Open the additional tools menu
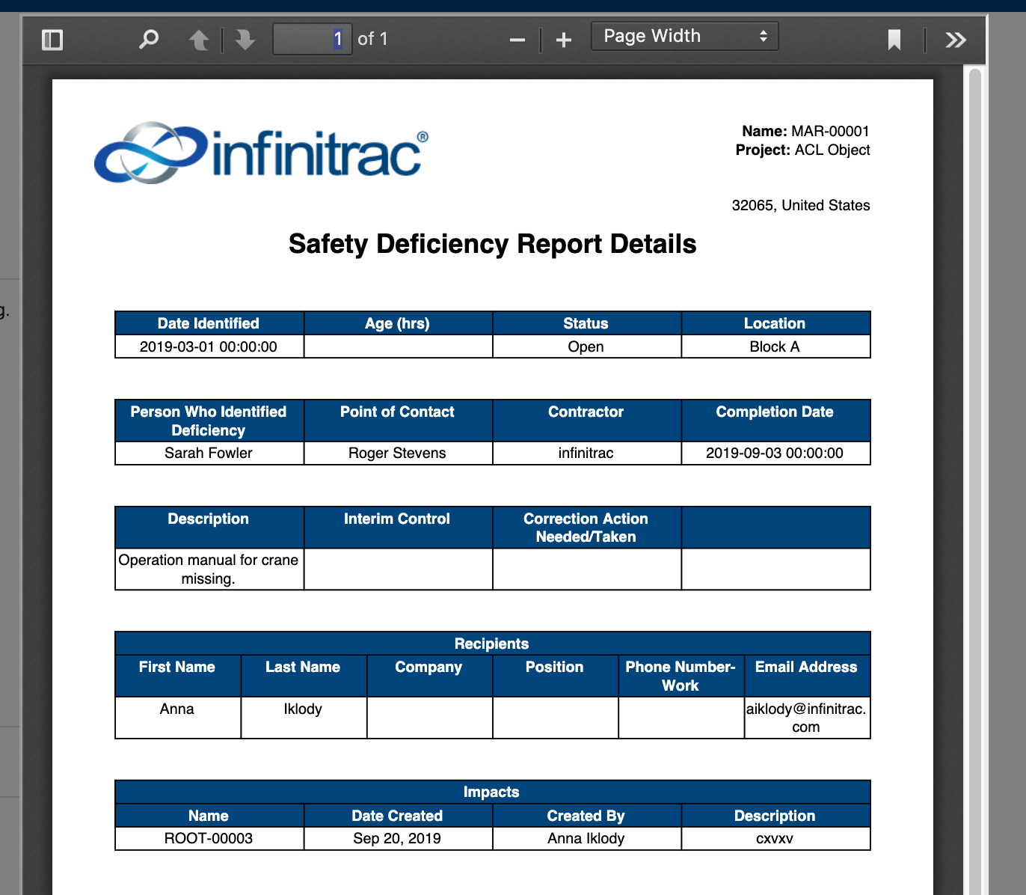Image resolution: width=1026 pixels, height=895 pixels. (x=955, y=40)
